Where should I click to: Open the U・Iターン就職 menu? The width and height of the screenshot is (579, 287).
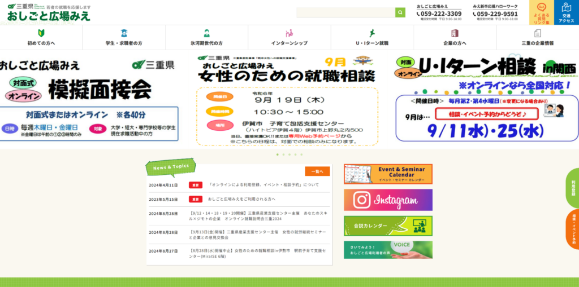372,38
